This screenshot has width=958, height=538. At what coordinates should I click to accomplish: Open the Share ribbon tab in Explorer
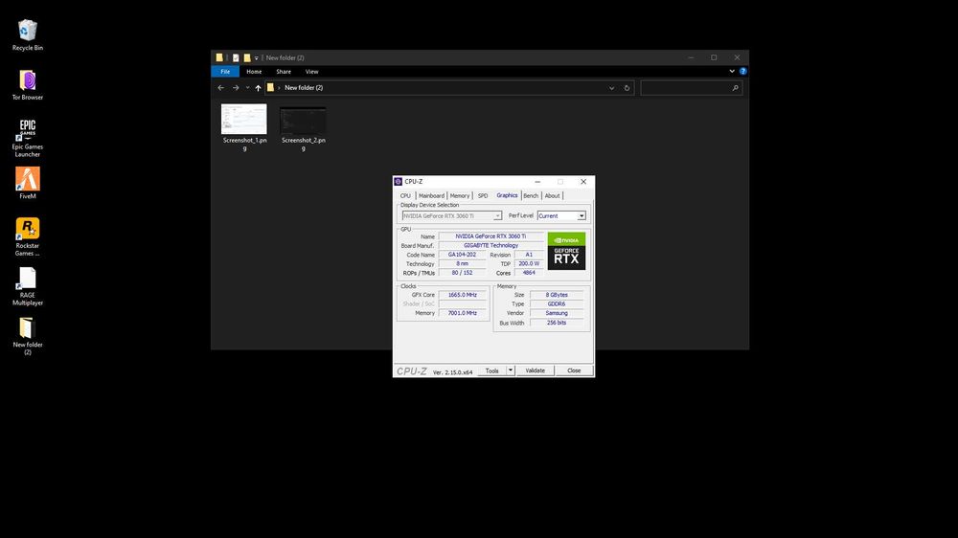pos(284,72)
